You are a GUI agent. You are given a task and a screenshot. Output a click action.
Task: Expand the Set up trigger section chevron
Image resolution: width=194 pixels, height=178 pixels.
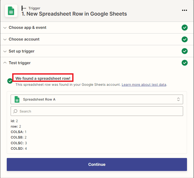[x=5, y=51]
